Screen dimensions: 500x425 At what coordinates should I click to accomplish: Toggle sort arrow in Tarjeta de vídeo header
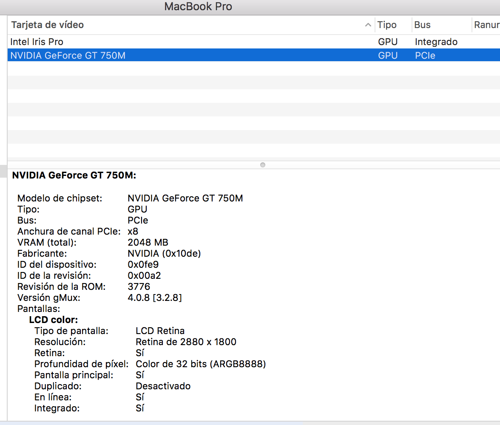click(x=368, y=25)
